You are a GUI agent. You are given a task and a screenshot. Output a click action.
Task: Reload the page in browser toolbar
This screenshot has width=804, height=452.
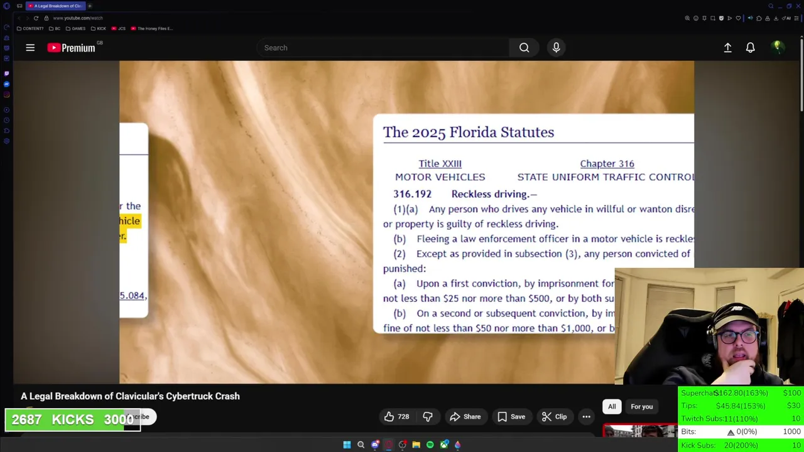36,18
